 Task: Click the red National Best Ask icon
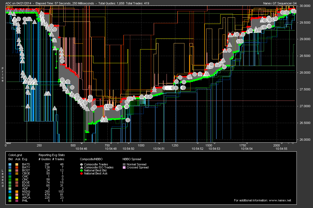click(x=81, y=174)
